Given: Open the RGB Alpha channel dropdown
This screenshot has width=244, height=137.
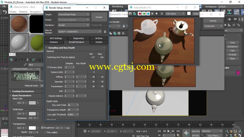Looking at the screenshot, I should point(175,14).
